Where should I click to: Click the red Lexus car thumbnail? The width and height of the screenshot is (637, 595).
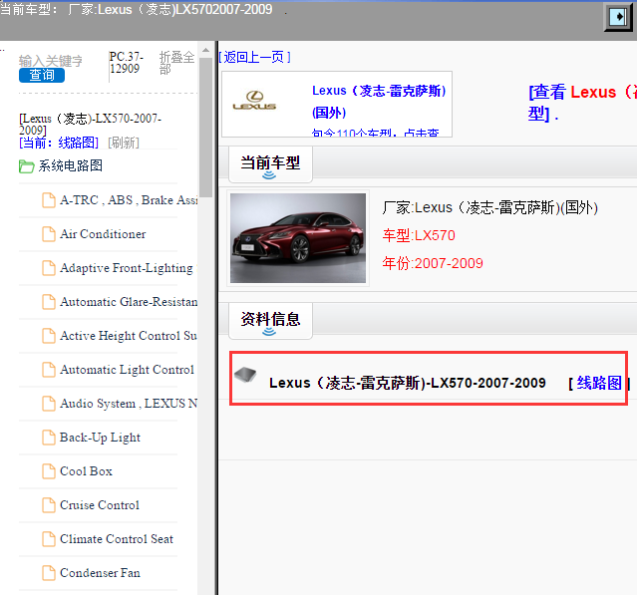pos(298,238)
